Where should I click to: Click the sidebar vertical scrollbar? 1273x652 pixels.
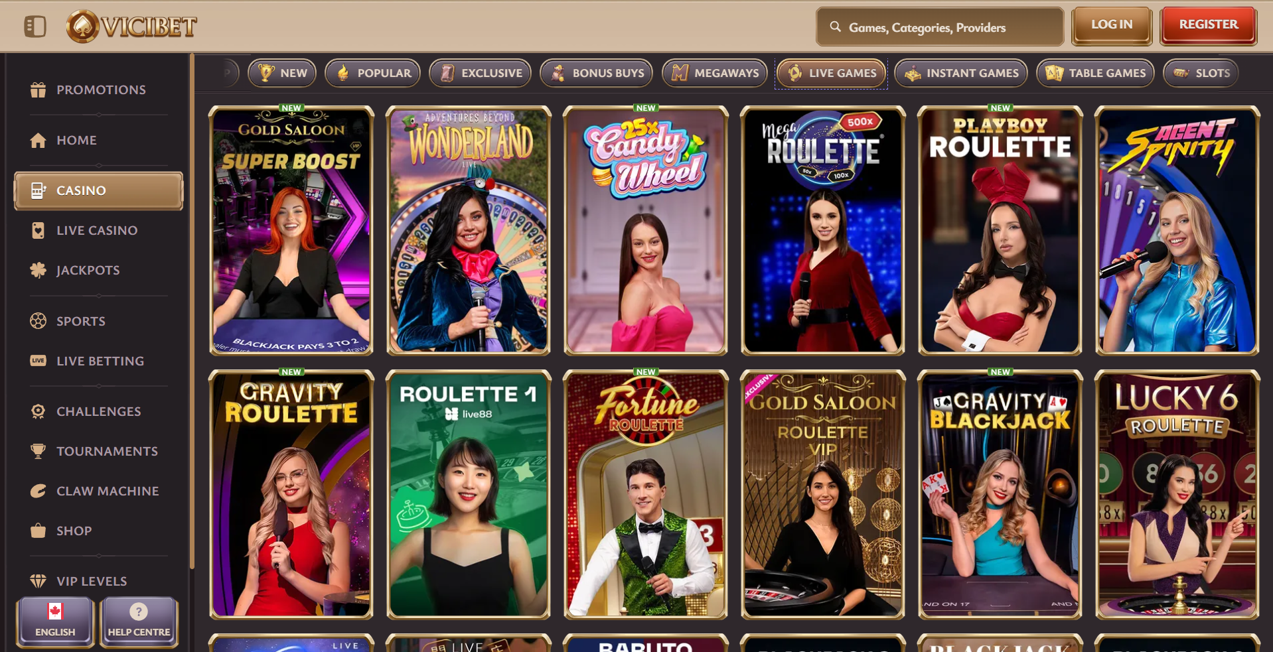[x=192, y=312]
